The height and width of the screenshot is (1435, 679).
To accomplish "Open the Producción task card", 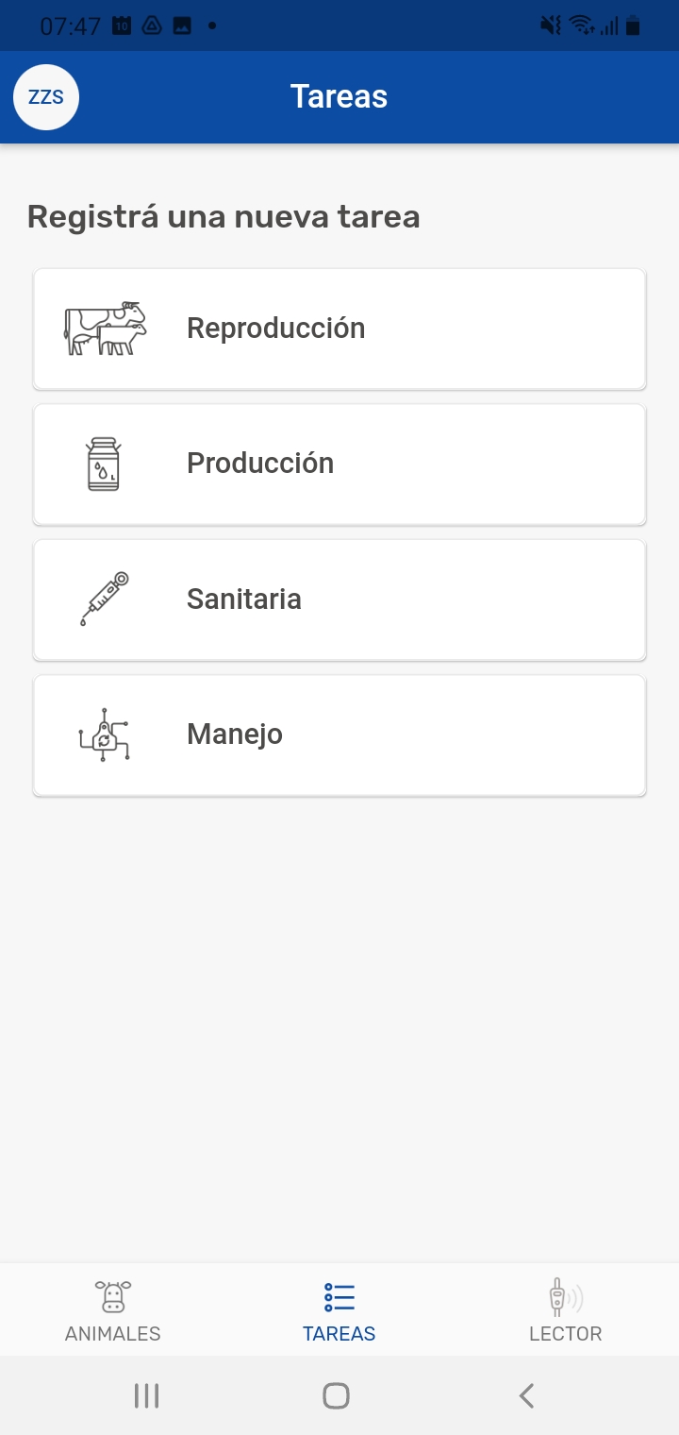I will 339,464.
